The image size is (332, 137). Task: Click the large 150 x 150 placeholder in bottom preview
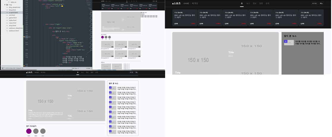pos(45,101)
